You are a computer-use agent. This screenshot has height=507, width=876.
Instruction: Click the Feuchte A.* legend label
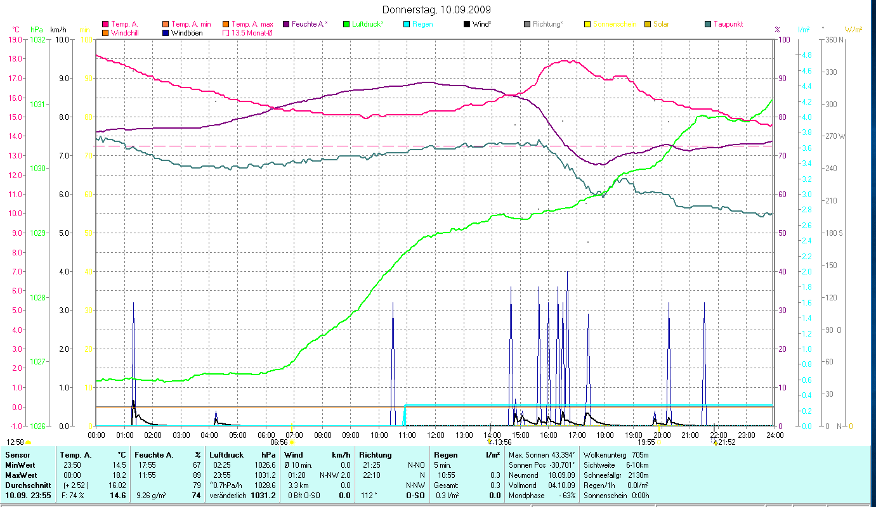coord(310,24)
